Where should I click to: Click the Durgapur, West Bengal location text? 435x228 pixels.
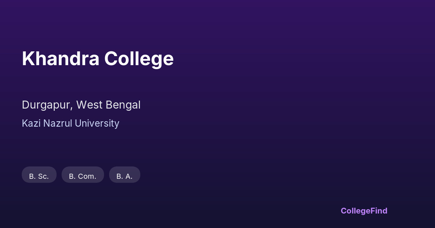point(81,105)
